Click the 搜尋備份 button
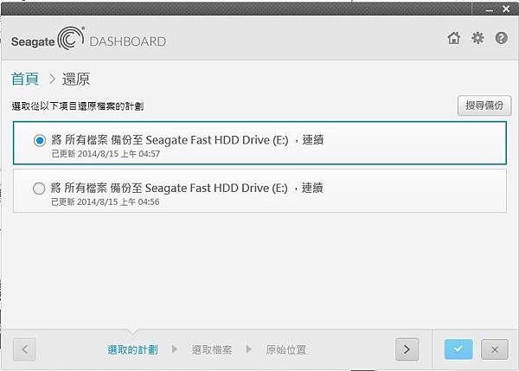 [x=484, y=106]
